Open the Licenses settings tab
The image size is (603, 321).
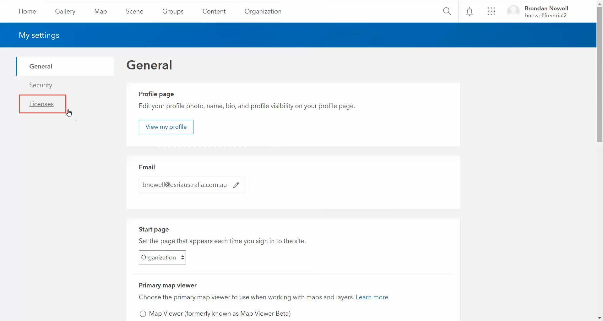tap(41, 104)
